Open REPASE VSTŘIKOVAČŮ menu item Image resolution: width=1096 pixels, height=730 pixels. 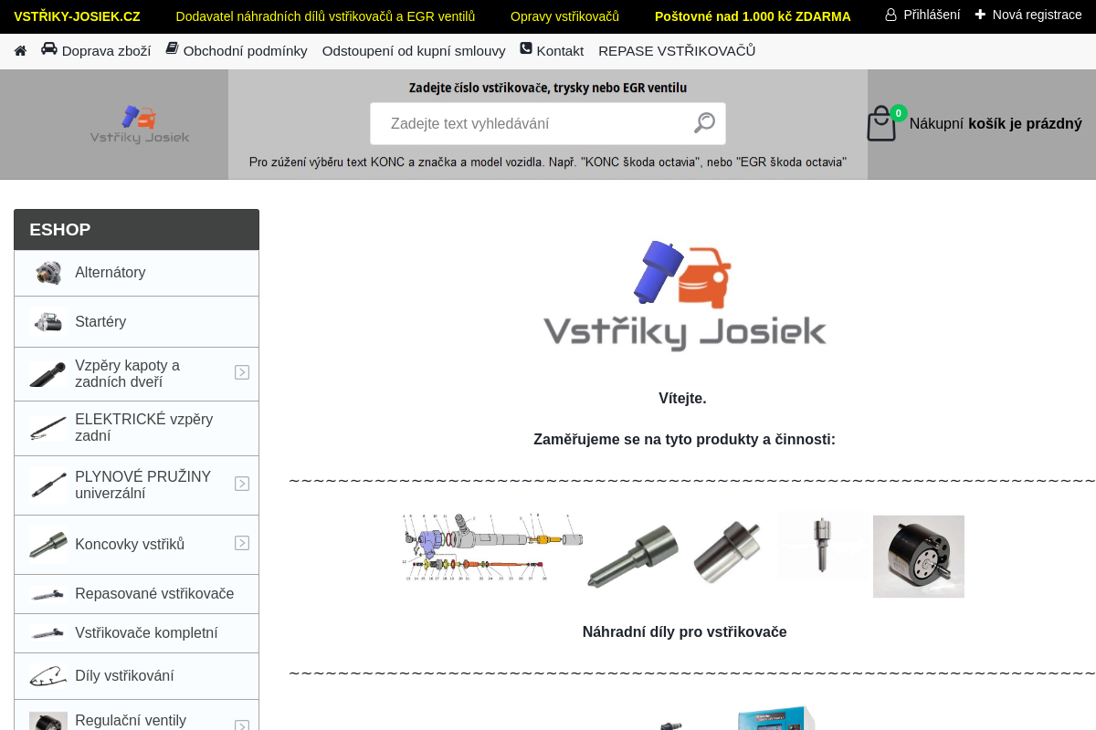tap(677, 51)
